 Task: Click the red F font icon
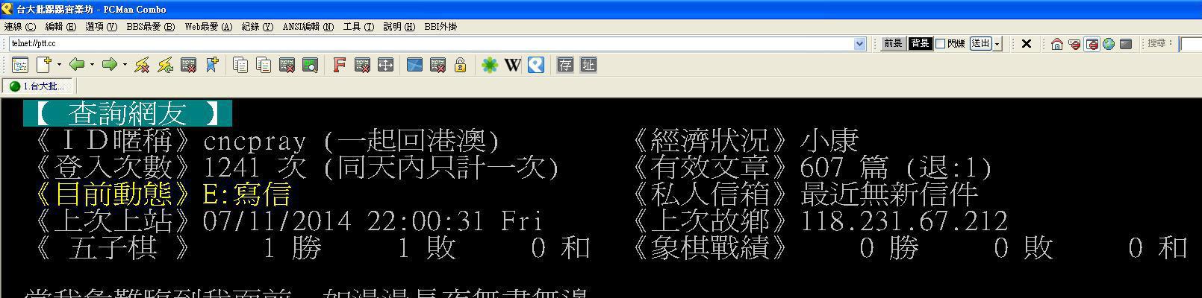tap(339, 65)
